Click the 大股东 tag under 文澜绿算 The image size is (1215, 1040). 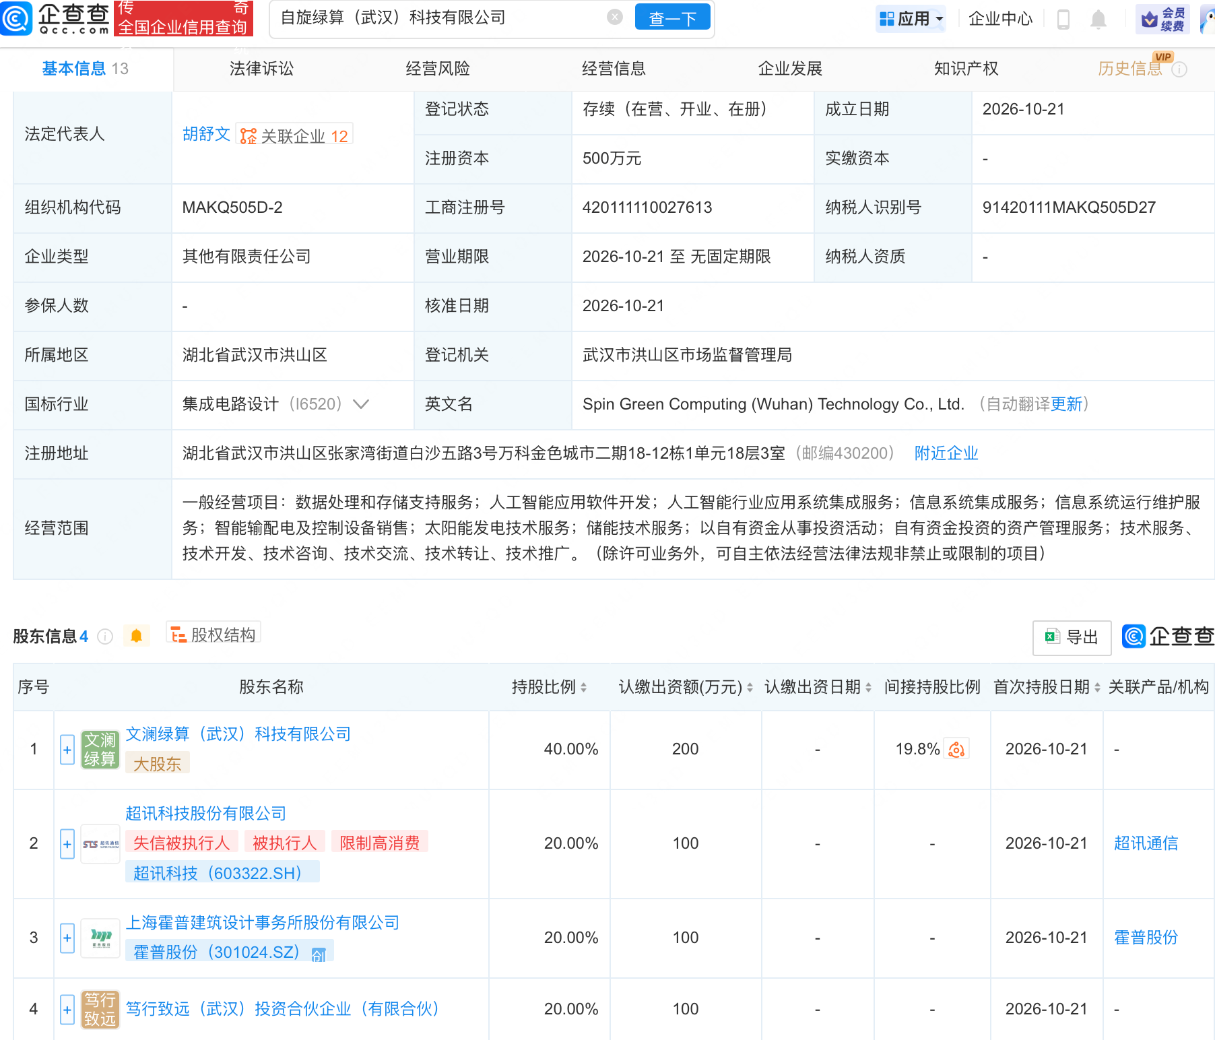click(x=157, y=764)
